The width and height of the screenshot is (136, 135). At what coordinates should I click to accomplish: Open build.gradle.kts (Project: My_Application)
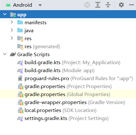click(72, 63)
